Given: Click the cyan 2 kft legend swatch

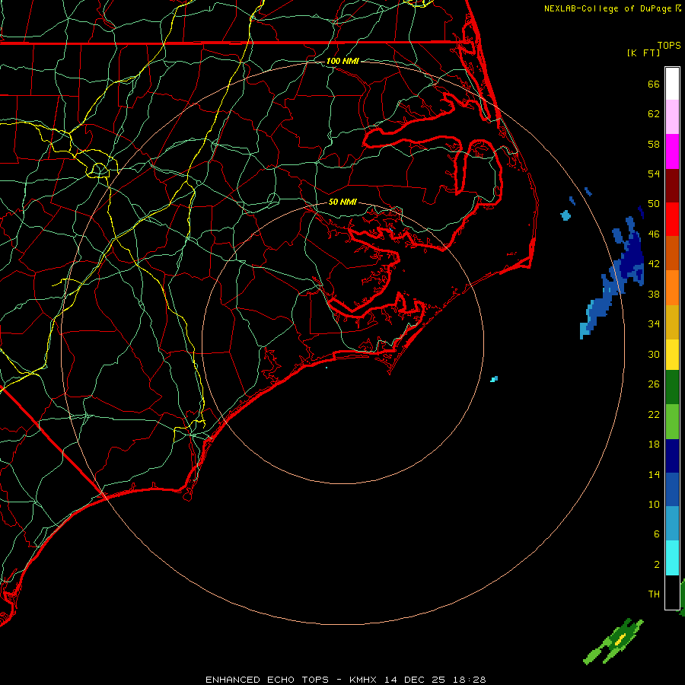Looking at the screenshot, I should tap(672, 557).
